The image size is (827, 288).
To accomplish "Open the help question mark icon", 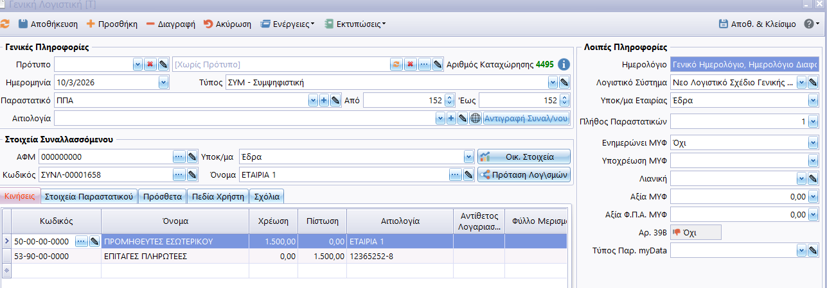I will click(809, 24).
